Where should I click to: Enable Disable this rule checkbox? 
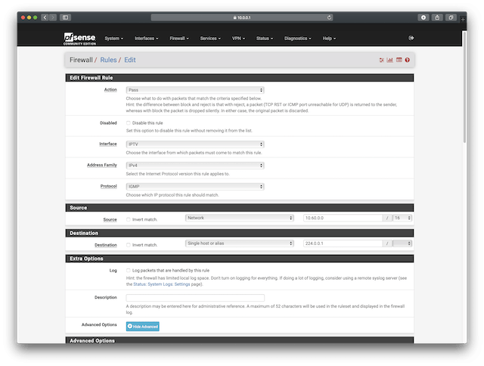click(128, 123)
